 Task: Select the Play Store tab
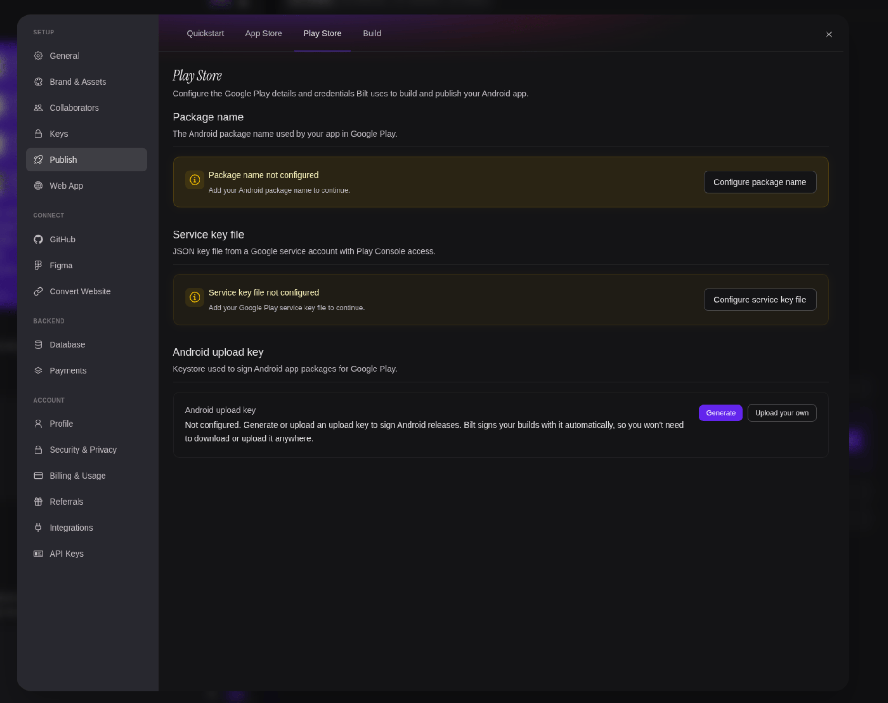coord(322,34)
